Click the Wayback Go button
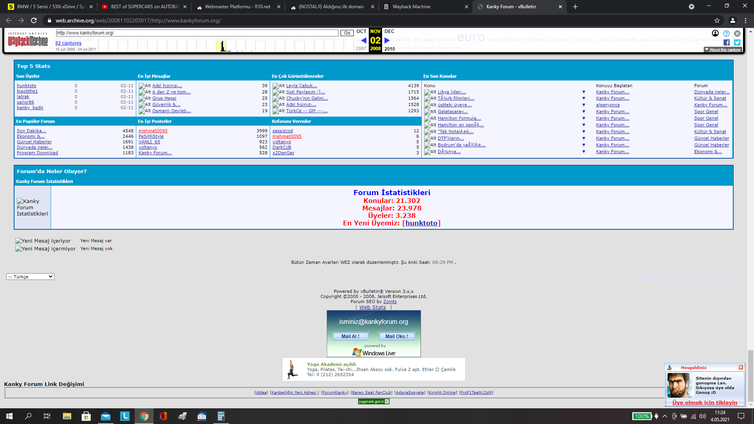754x424 pixels. (347, 33)
